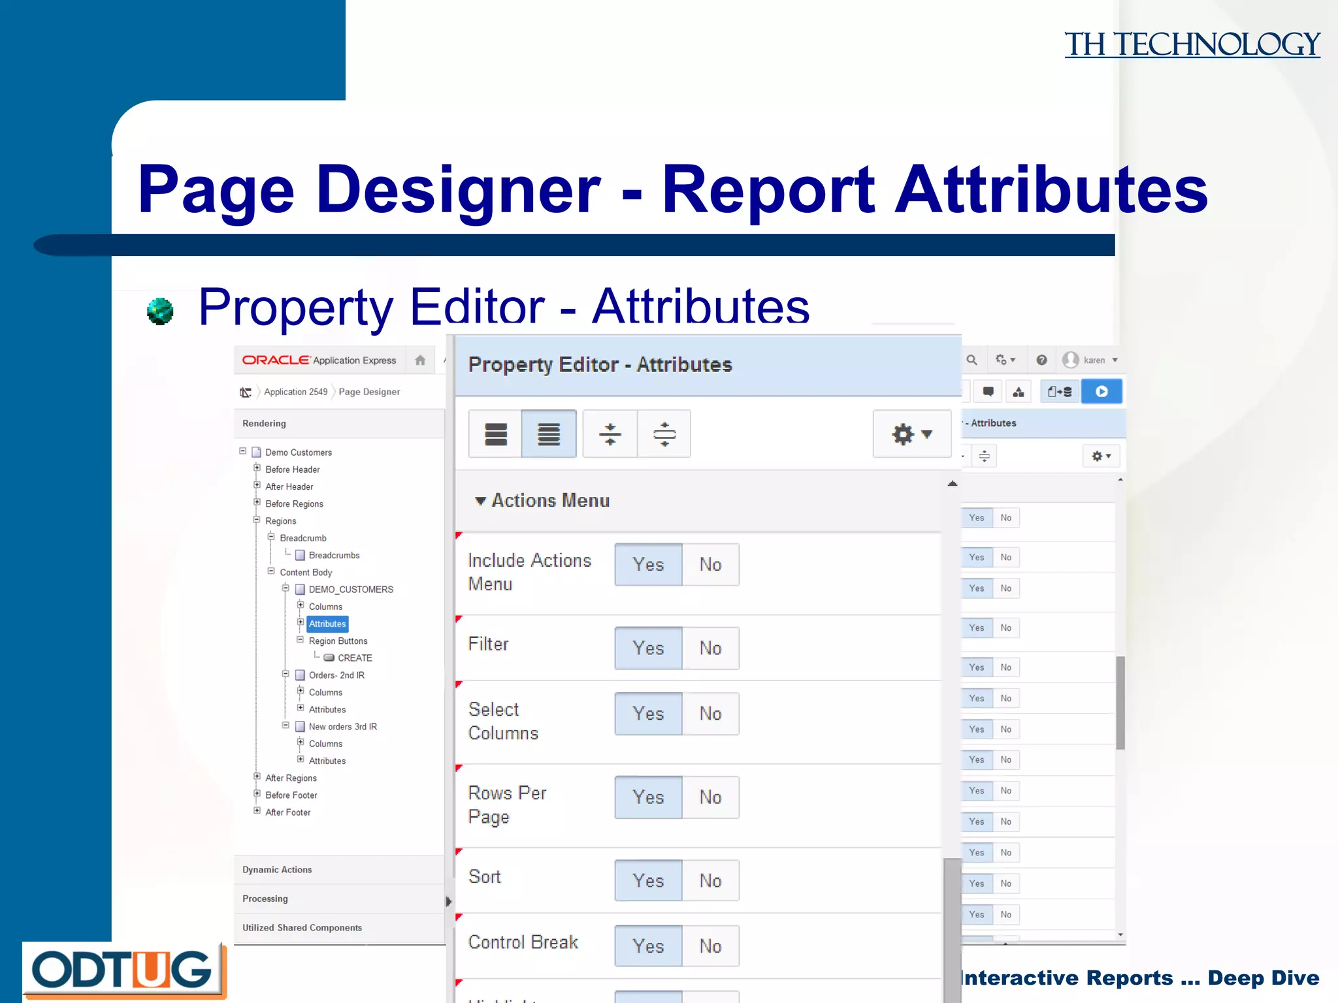Open gear settings dropdown in enlarged Property Editor
Screen dimensions: 1338x1003
[912, 434]
